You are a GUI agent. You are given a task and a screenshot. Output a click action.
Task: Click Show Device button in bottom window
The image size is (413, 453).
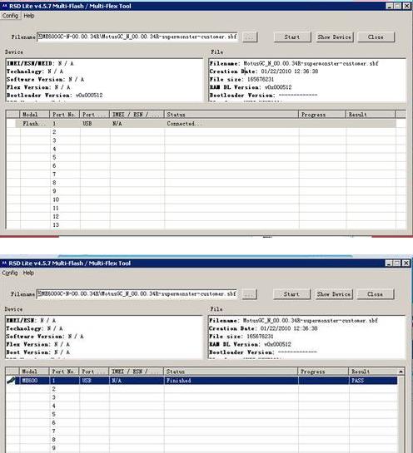pos(334,294)
